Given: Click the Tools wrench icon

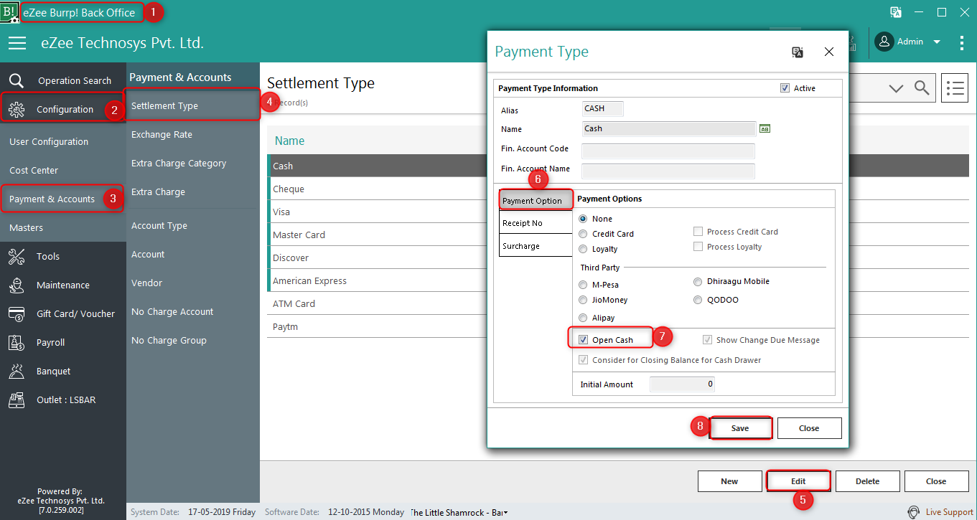Looking at the screenshot, I should point(17,256).
